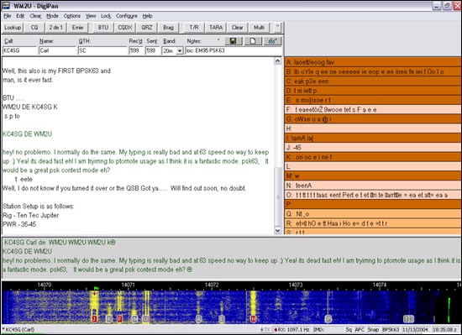462x335 pixels.
Task: Open the Band dropdown showing 20m
Action: (x=180, y=51)
